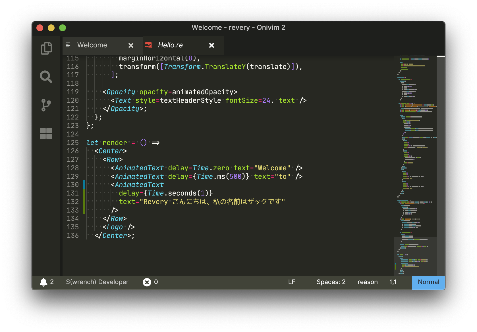The width and height of the screenshot is (477, 332).
Task: Open the Search sidebar icon
Action: click(46, 77)
